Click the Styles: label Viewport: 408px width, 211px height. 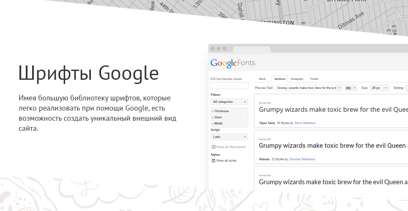point(216,154)
